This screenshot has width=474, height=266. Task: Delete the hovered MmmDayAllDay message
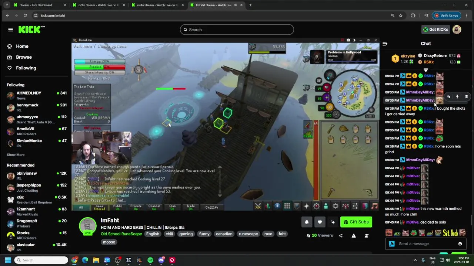coord(466,97)
